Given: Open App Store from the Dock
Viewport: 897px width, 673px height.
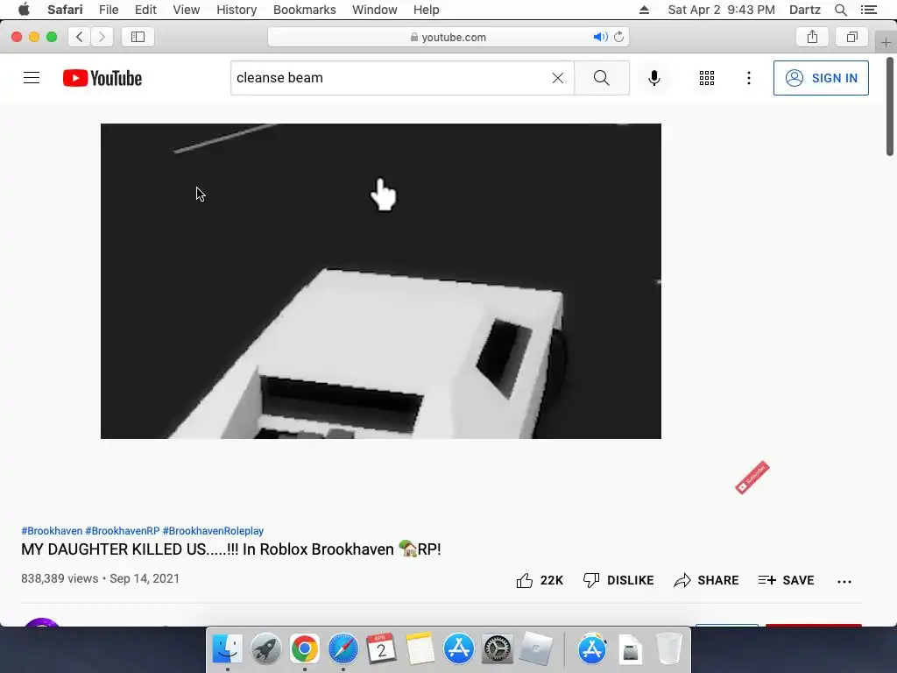Looking at the screenshot, I should click(x=459, y=649).
